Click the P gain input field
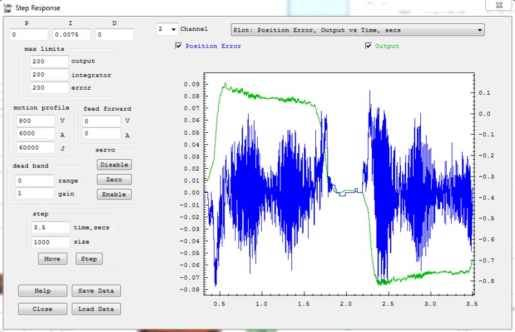 click(x=29, y=35)
